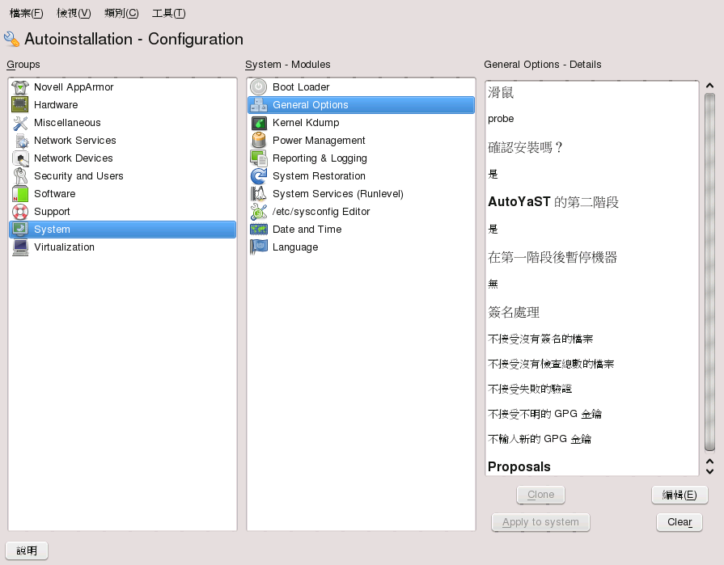The width and height of the screenshot is (724, 565).
Task: Click the Reporting & Logging icon
Action: coord(259,158)
